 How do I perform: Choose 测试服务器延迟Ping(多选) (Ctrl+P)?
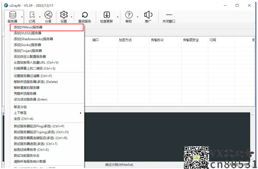point(39,126)
